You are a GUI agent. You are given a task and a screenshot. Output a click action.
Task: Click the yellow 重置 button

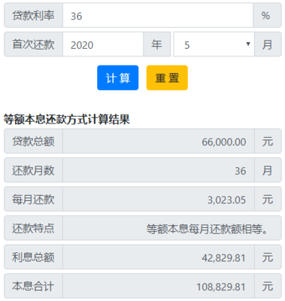point(167,78)
